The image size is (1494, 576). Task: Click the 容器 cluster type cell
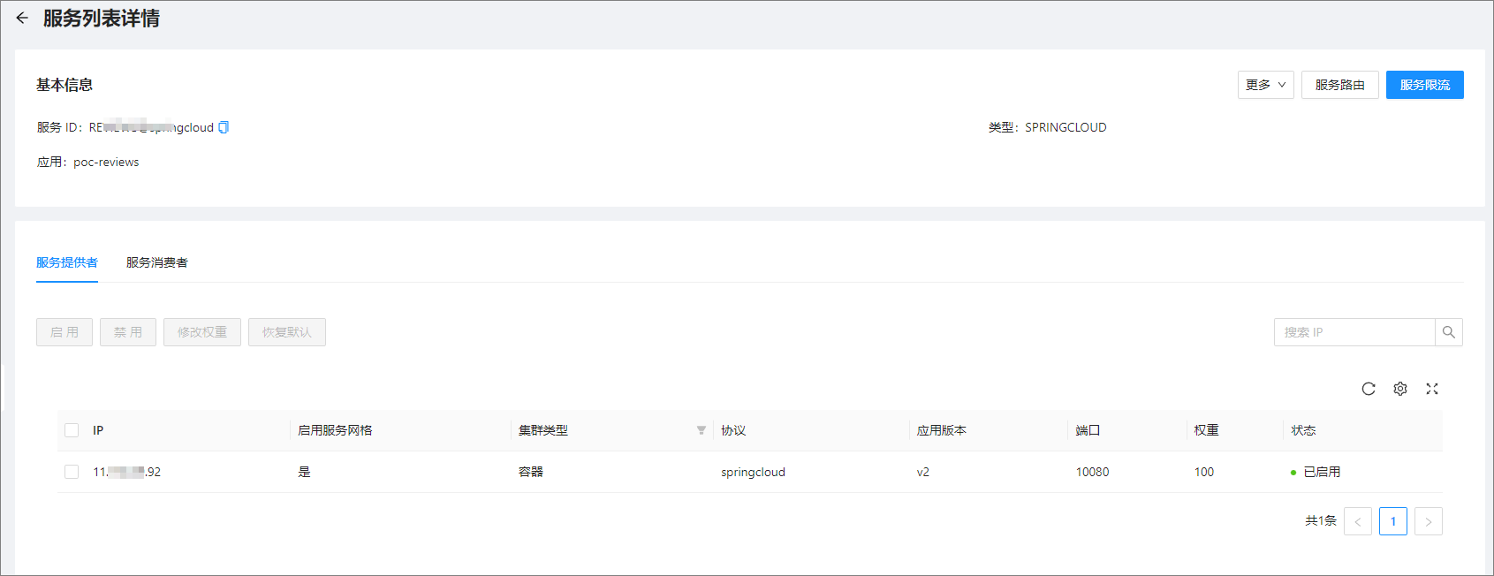[531, 472]
